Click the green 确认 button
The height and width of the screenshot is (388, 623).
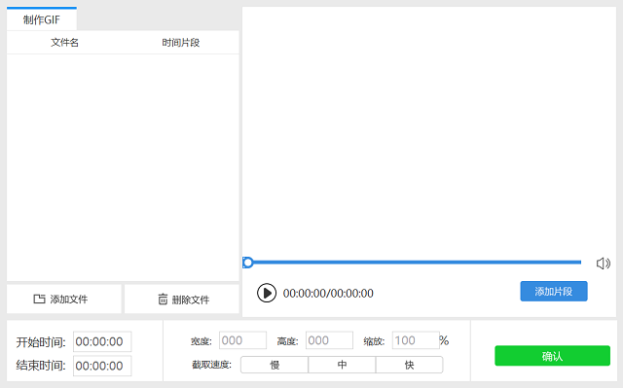(x=552, y=356)
